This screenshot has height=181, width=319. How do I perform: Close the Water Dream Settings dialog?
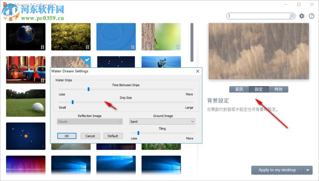(x=197, y=71)
